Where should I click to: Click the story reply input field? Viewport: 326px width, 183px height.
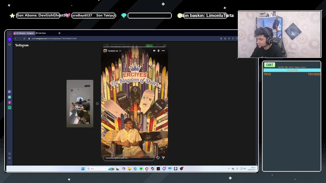coord(129,158)
